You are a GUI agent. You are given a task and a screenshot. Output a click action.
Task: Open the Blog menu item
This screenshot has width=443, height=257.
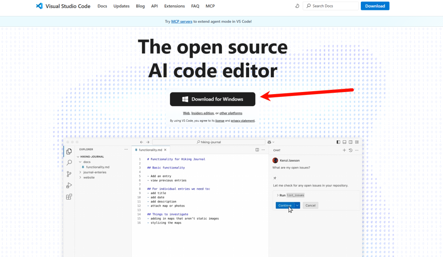140,6
